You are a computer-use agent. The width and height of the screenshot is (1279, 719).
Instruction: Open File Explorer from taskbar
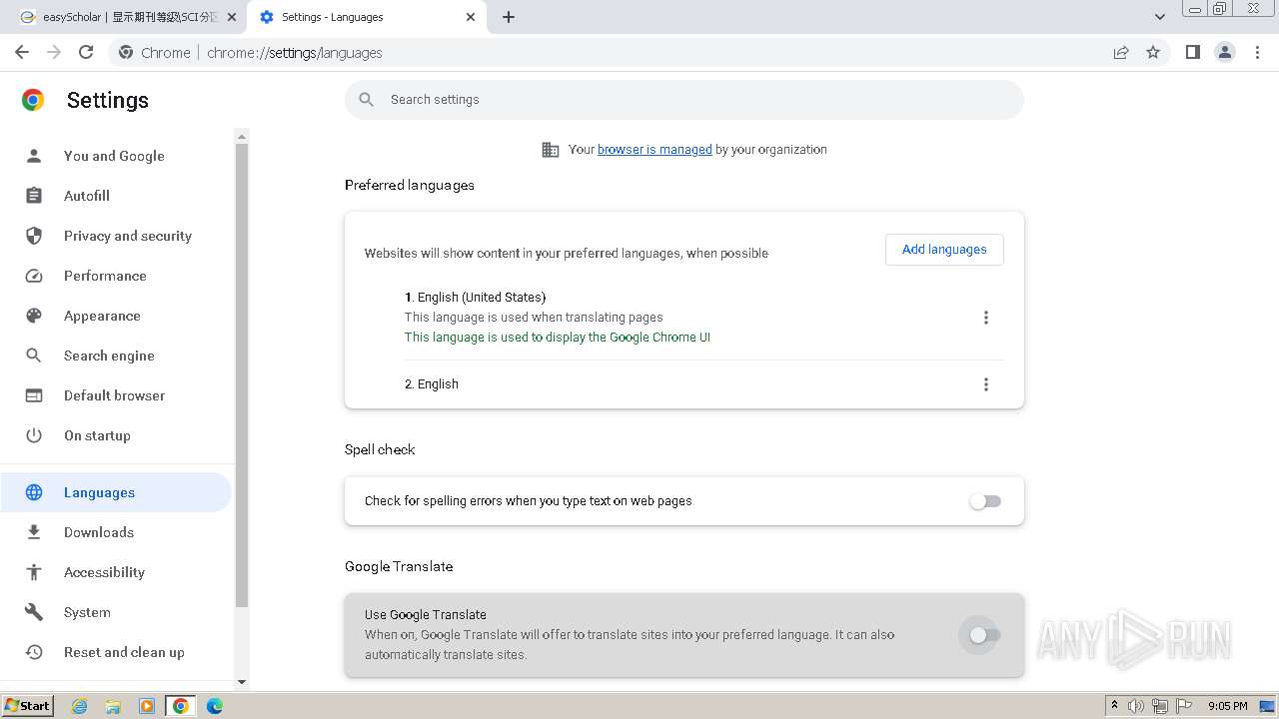coord(113,706)
